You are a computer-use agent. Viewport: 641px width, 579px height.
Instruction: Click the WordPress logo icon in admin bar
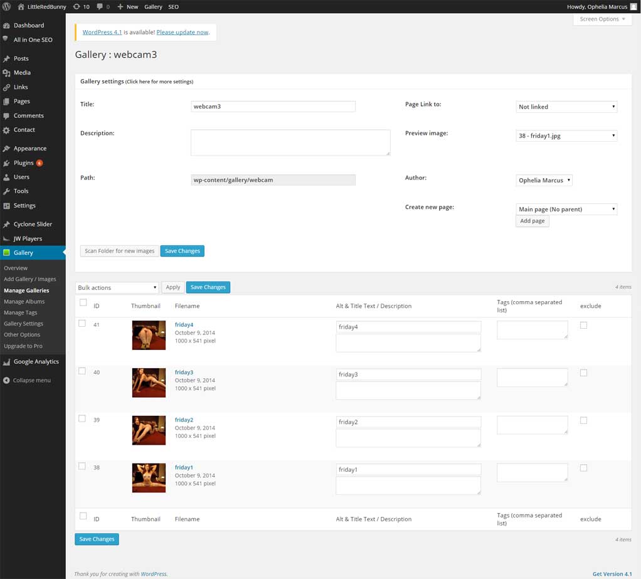[6, 6]
